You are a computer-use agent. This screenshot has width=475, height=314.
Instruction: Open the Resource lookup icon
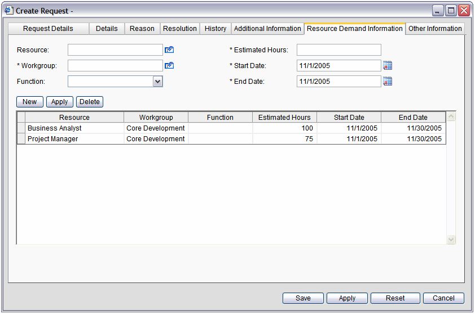[169, 50]
